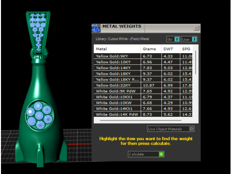Select the White Gold:9K PdW row
Image resolution: width=232 pixels, height=174 pixels.
coord(143,91)
